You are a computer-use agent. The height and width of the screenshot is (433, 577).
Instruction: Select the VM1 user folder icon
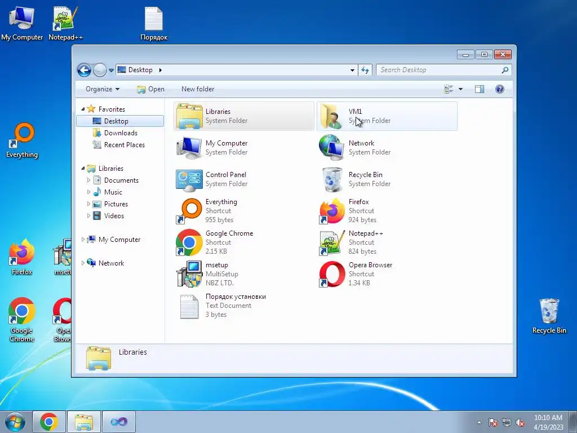click(332, 116)
